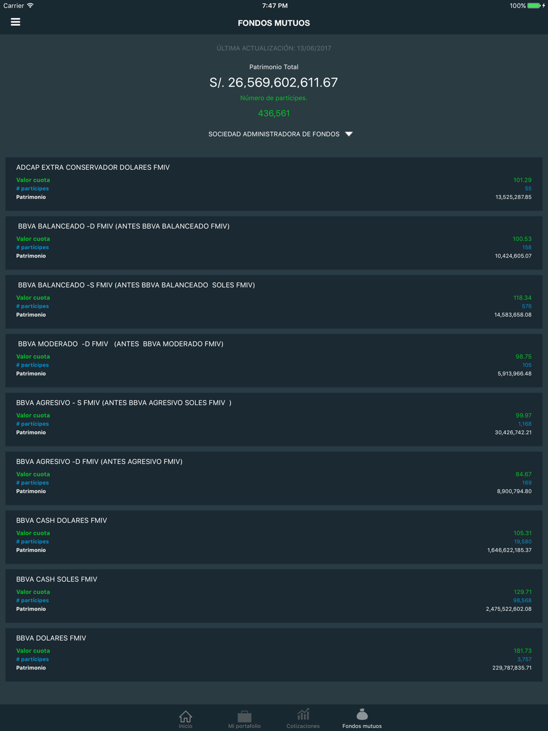Click patrimonio 229,787,835.71
Screen dimensions: 548x731
pos(512,668)
